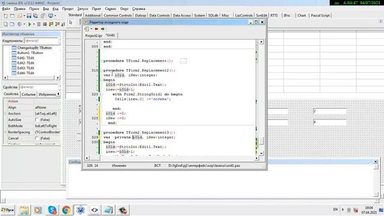The height and width of the screenshot is (216, 384).
Task: Jump back with red arrow in editor
Action: point(97,29)
